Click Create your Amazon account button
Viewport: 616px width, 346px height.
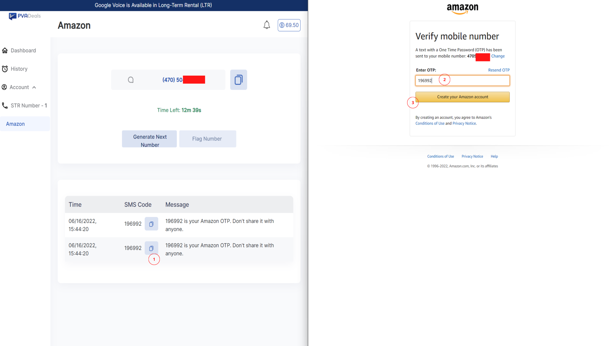coord(462,97)
